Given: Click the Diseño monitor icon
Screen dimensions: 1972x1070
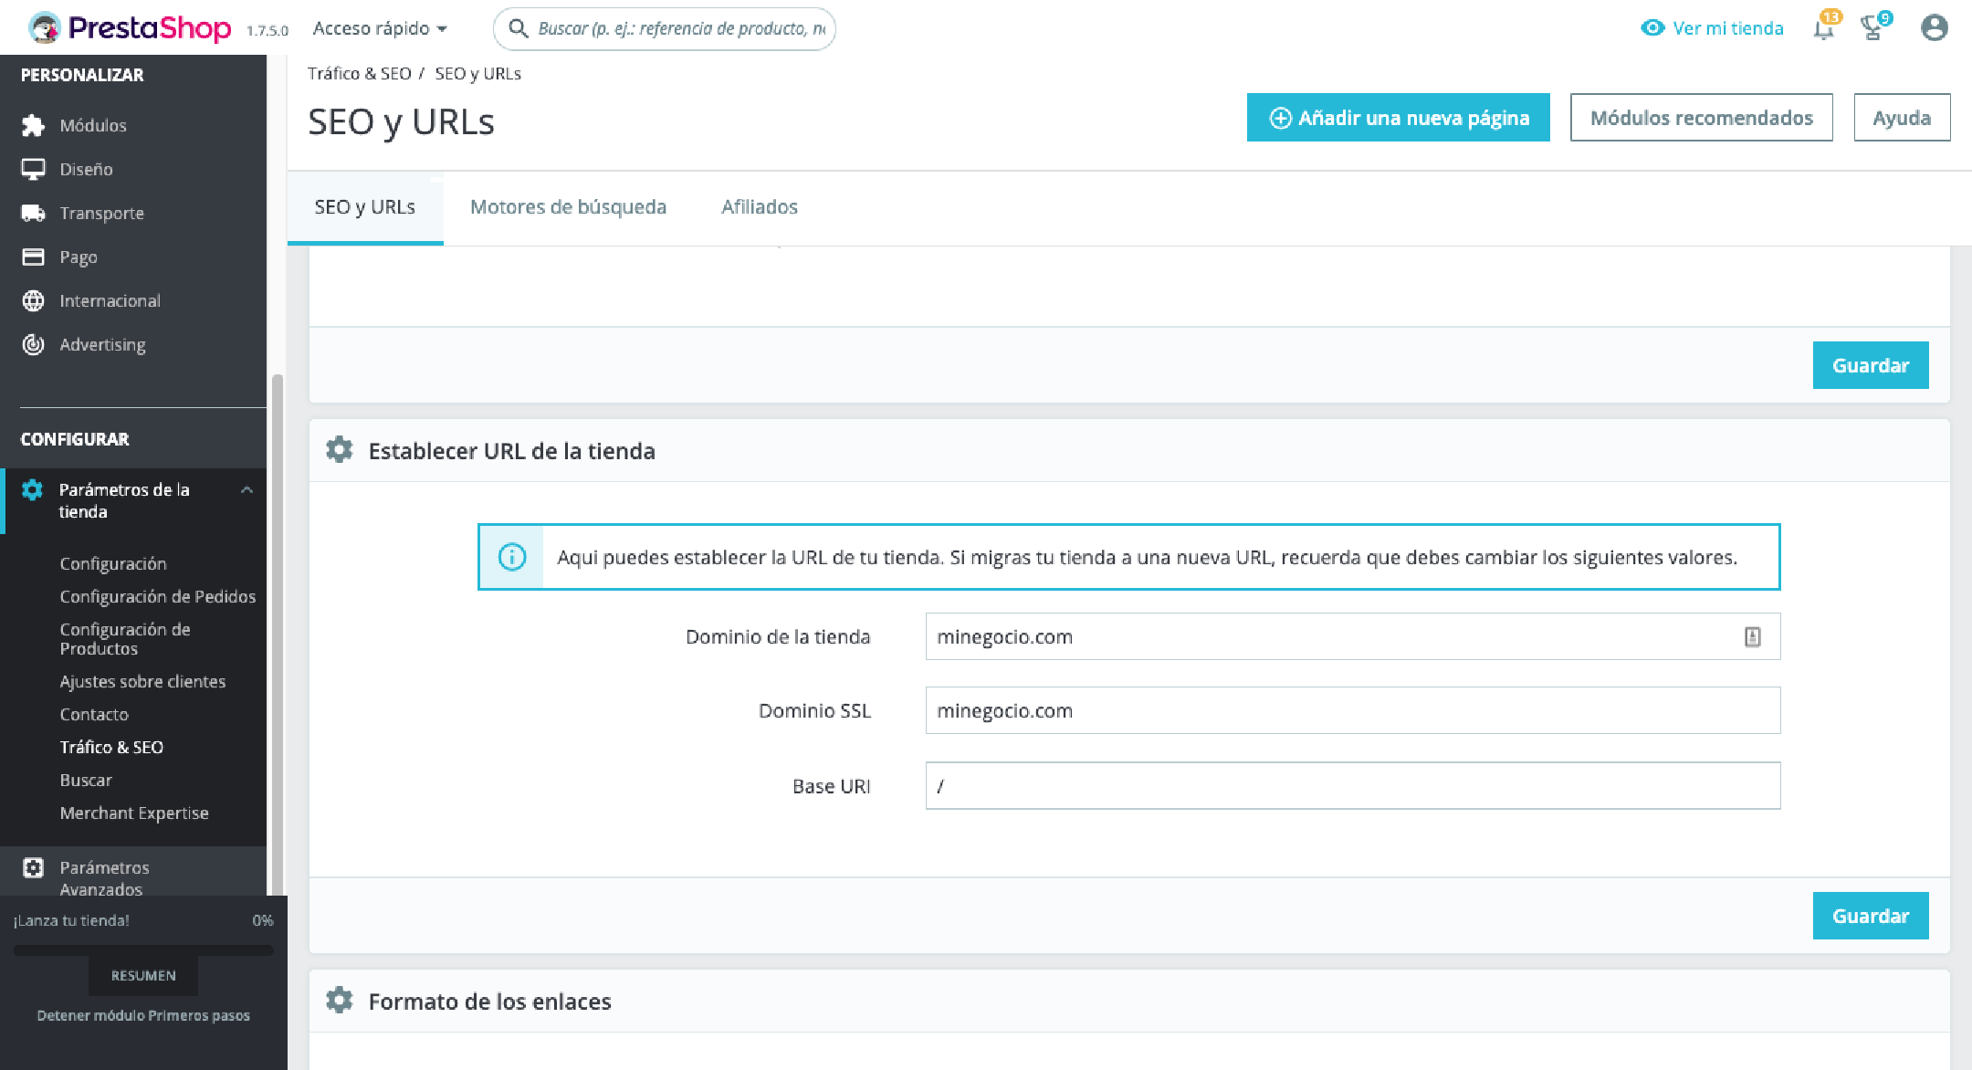Looking at the screenshot, I should tap(33, 169).
